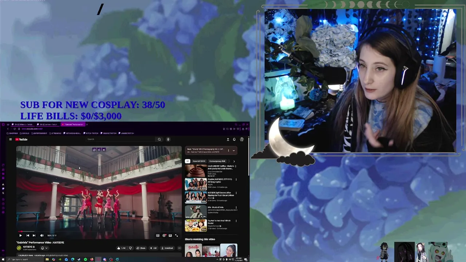
Task: Select the text 'Shorts remixing this video'
Action: pos(200,239)
